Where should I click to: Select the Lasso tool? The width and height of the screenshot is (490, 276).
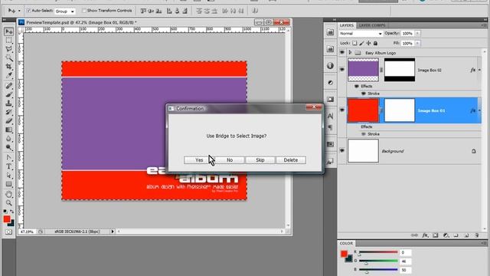[x=8, y=49]
